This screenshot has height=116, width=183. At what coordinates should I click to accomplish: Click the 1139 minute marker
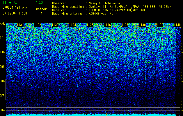pyautogui.click(x=160, y=25)
